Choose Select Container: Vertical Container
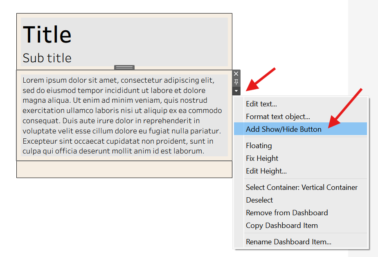This screenshot has width=378, height=257. [x=301, y=187]
